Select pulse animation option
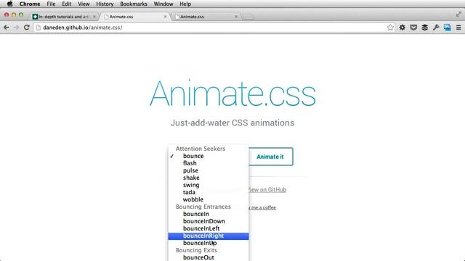This screenshot has width=465, height=261. coord(209,170)
